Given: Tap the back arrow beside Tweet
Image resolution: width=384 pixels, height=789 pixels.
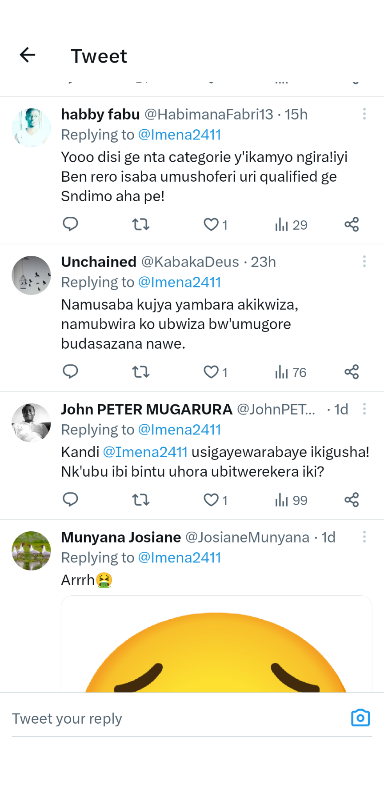Looking at the screenshot, I should (28, 55).
